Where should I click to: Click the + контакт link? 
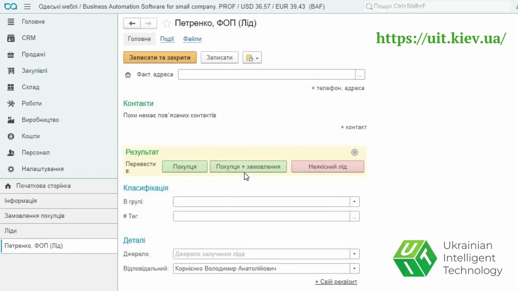[354, 127]
